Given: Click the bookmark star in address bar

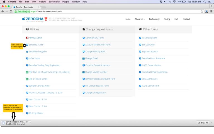Looking at the screenshot, I should point(201,11).
